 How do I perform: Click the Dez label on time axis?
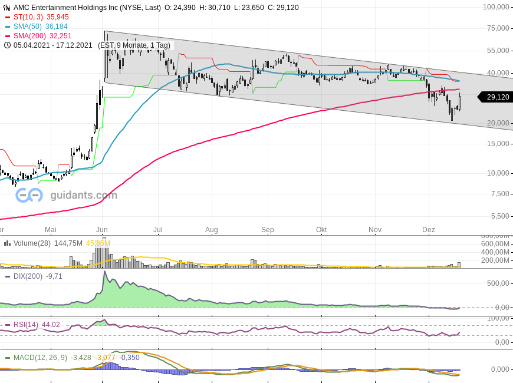pos(429,230)
